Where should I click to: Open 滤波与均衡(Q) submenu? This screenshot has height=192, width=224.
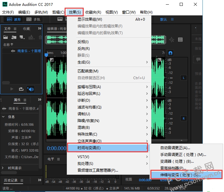(x=109, y=107)
